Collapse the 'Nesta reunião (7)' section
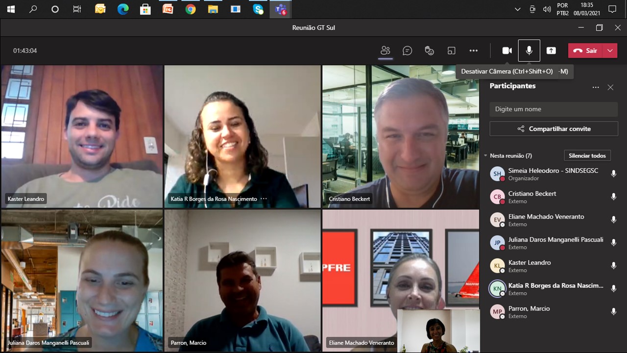This screenshot has height=353, width=627. tap(485, 156)
